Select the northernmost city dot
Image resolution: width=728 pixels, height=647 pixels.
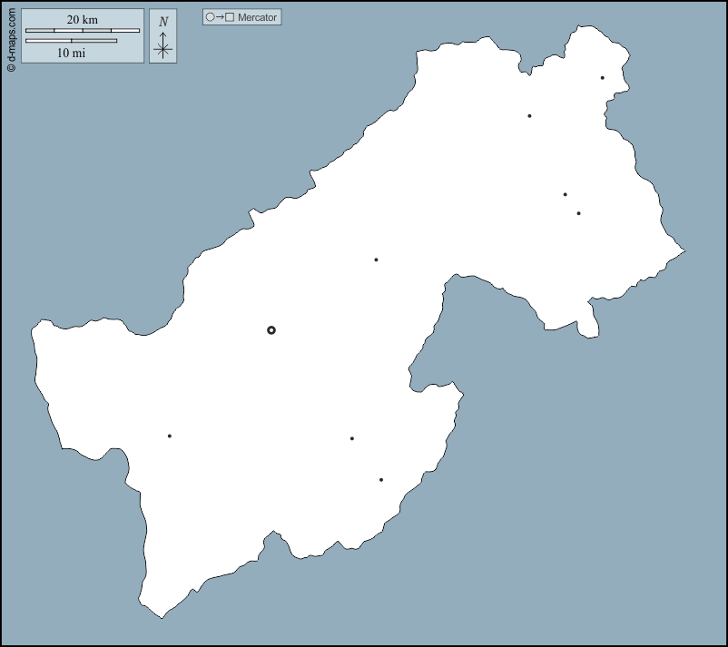pyautogui.click(x=602, y=78)
